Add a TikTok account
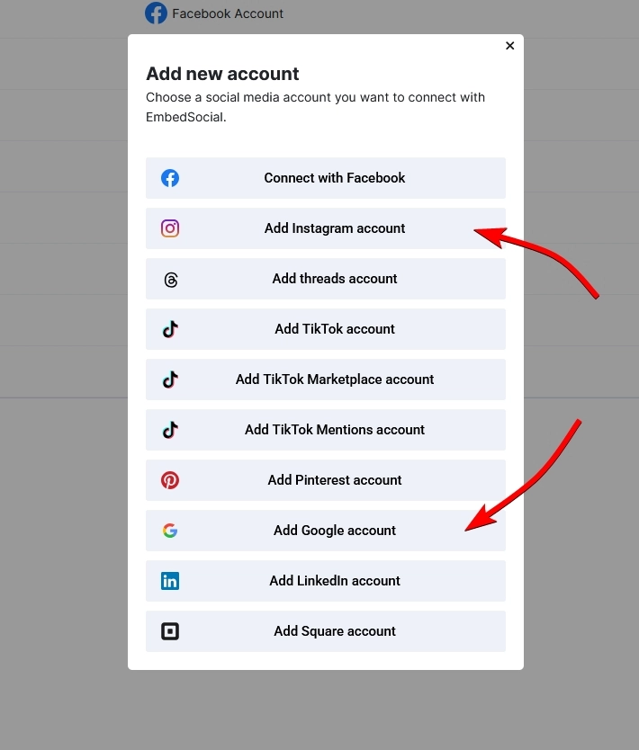 click(334, 329)
